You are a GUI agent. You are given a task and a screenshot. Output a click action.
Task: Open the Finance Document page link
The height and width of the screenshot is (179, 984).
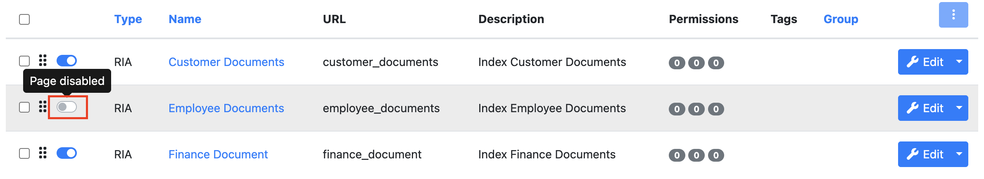[218, 154]
